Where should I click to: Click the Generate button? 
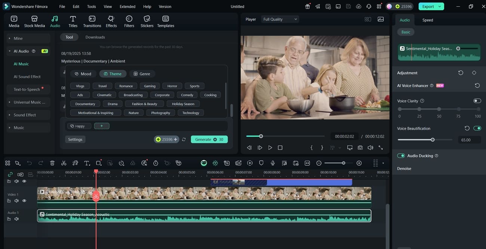[209, 139]
